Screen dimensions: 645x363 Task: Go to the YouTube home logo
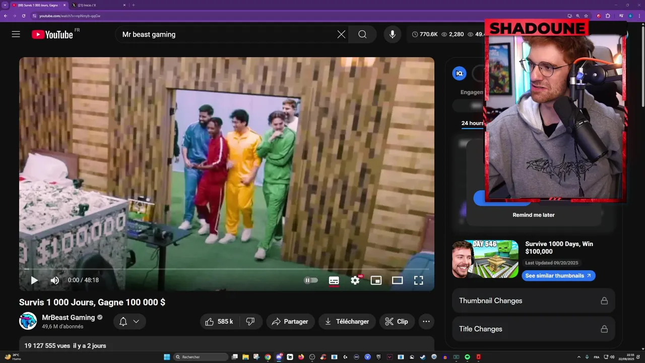52,34
